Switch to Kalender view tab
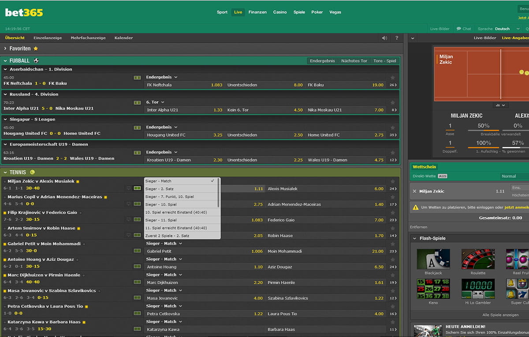The height and width of the screenshot is (337, 529). coord(123,38)
